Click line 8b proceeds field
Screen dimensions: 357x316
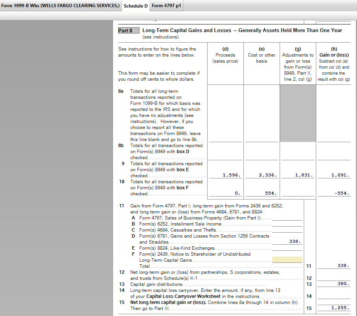coord(225,157)
